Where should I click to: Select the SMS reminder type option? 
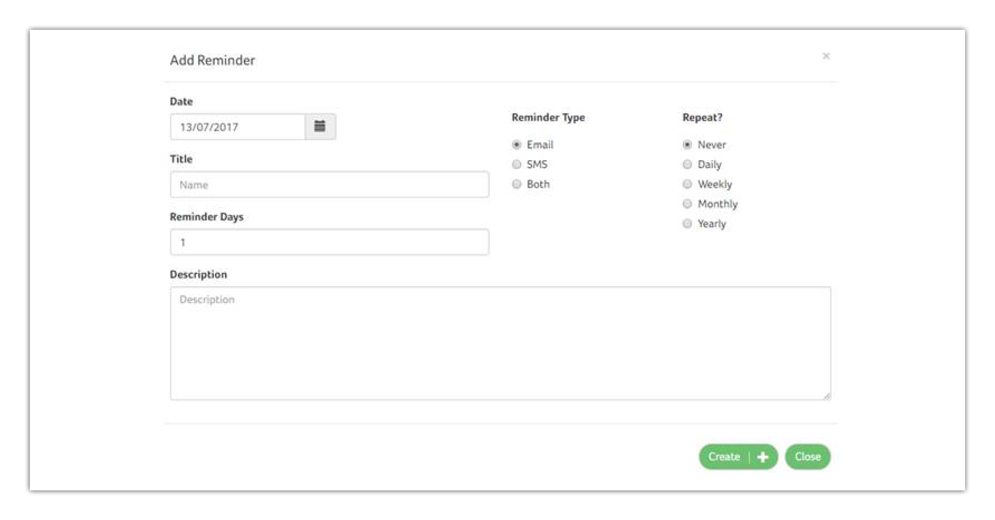(515, 164)
